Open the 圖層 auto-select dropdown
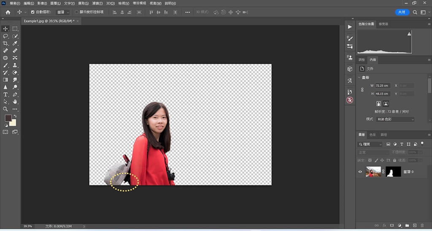Image resolution: width=432 pixels, height=231 pixels. pos(63,12)
